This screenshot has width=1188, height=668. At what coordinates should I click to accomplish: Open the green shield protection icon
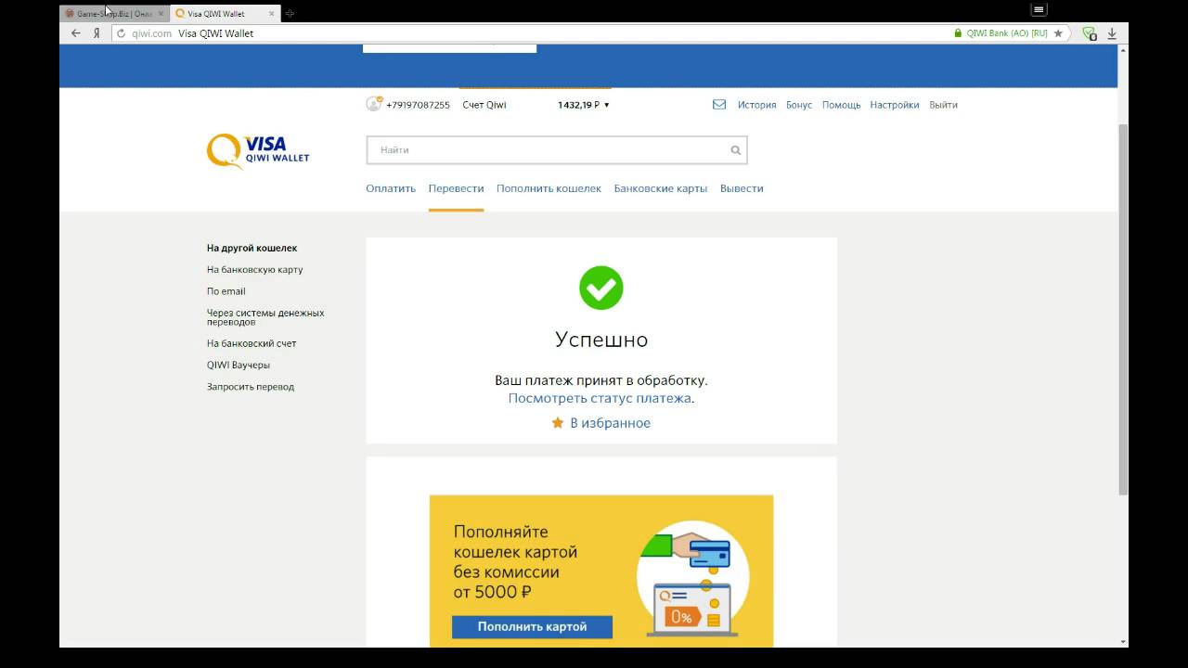coord(1090,33)
